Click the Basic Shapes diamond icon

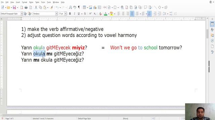(x=160, y=7)
